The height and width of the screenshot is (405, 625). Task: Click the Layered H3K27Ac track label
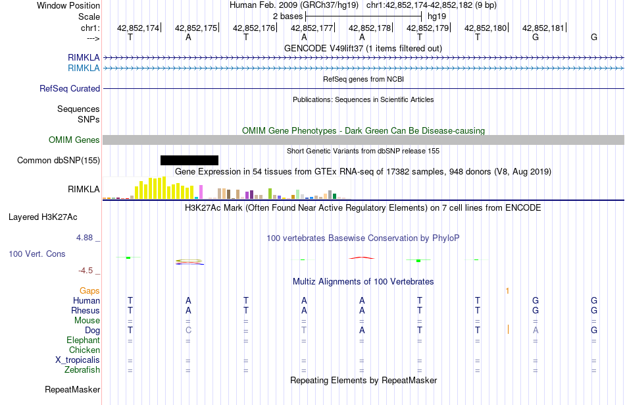tap(43, 217)
